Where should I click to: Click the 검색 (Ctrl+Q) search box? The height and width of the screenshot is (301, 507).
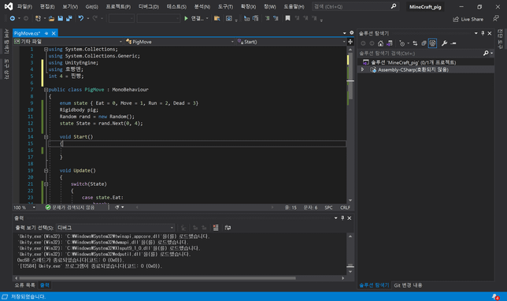355,6
